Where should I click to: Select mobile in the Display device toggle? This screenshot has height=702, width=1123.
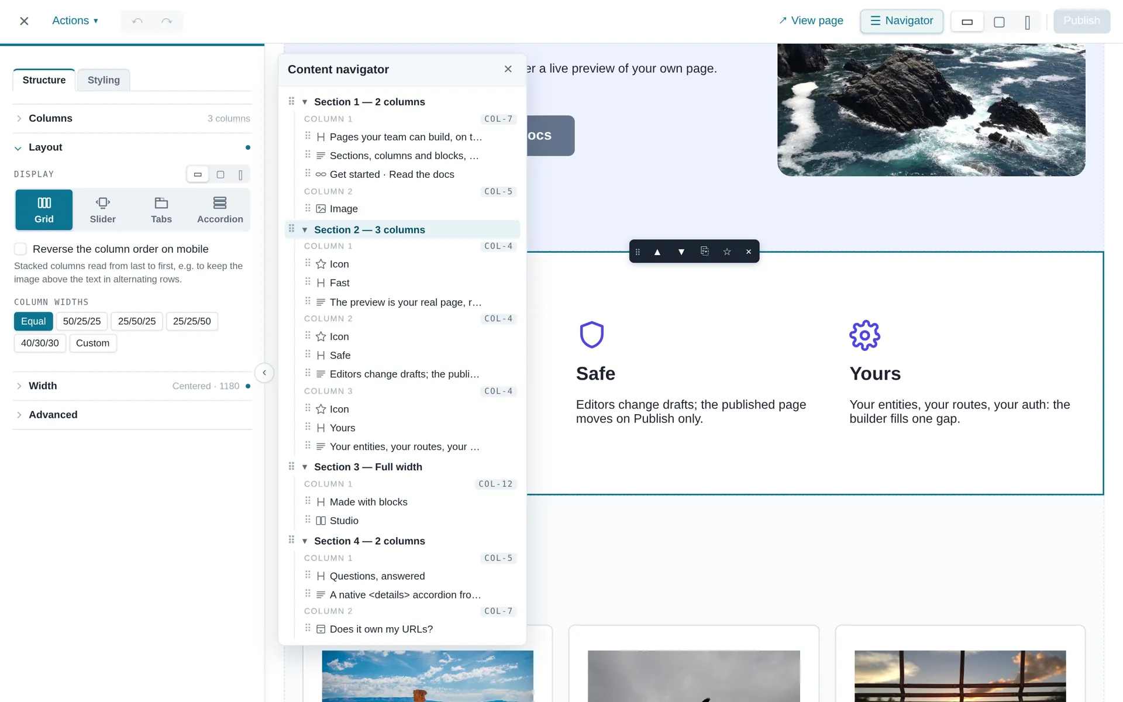click(240, 174)
